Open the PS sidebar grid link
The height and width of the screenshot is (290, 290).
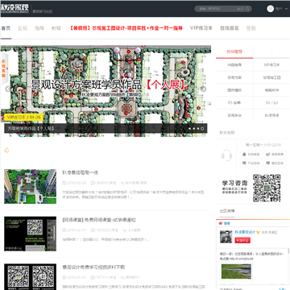(x=234, y=103)
